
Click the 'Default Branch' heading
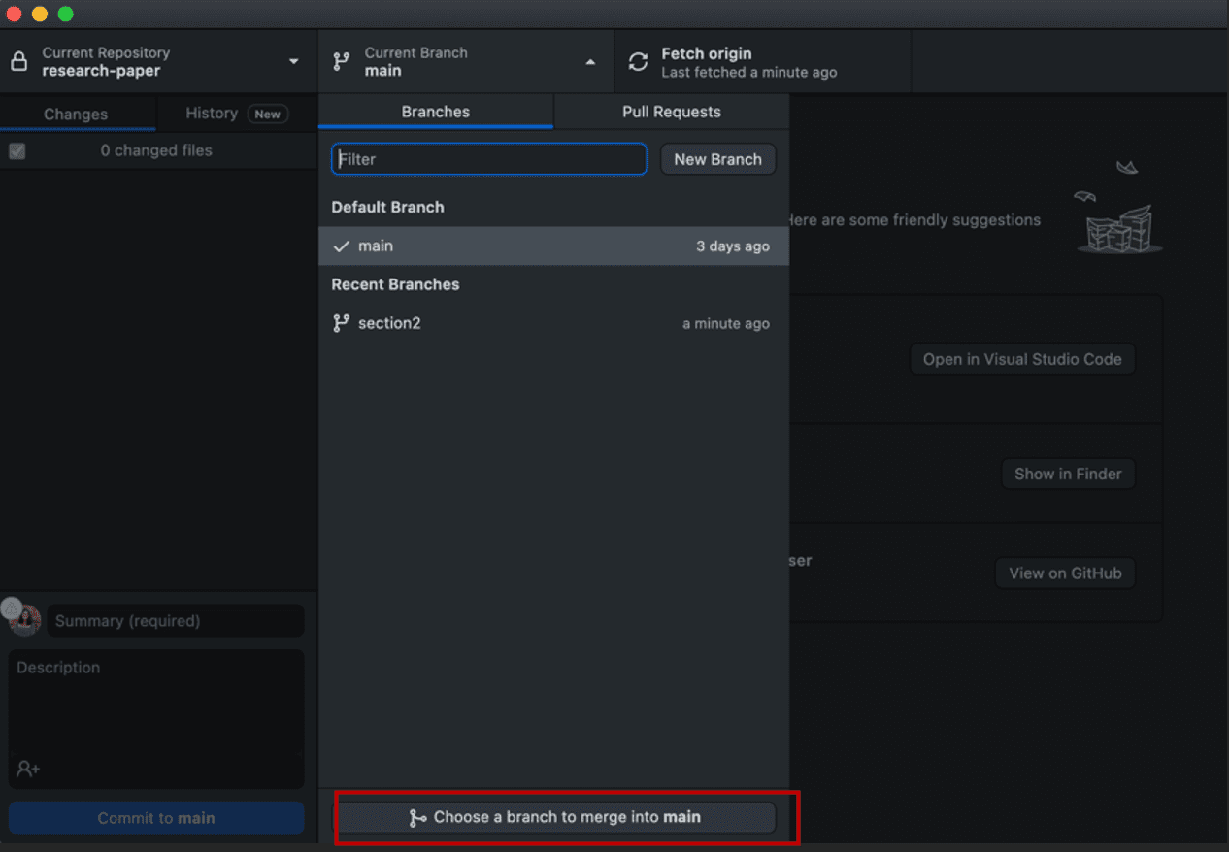coord(387,207)
